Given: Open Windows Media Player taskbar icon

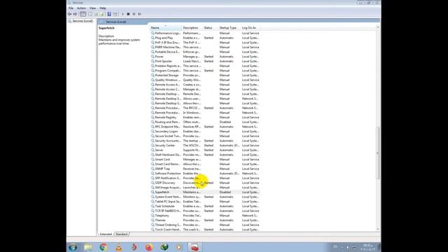Looking at the screenshot, I should (179, 247).
